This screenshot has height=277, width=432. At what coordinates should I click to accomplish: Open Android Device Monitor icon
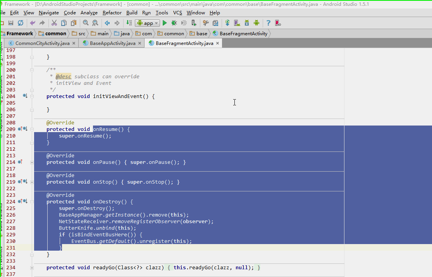[256, 23]
